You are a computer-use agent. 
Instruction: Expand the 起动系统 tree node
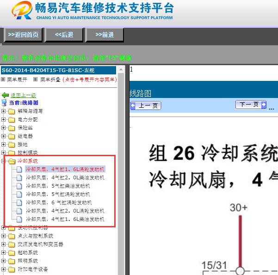coord(3,252)
